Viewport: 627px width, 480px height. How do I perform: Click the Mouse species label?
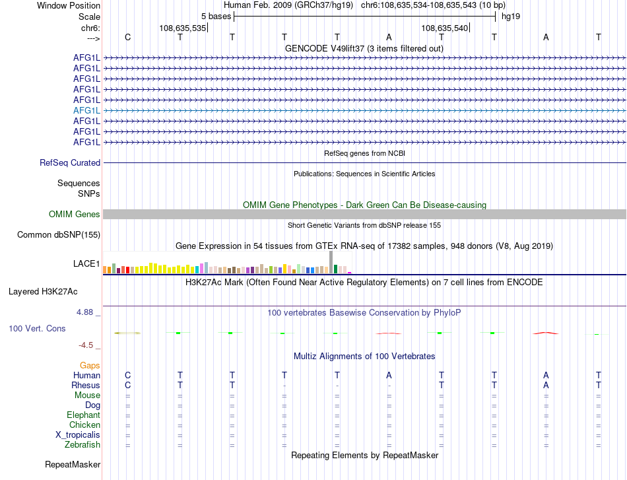pos(87,395)
